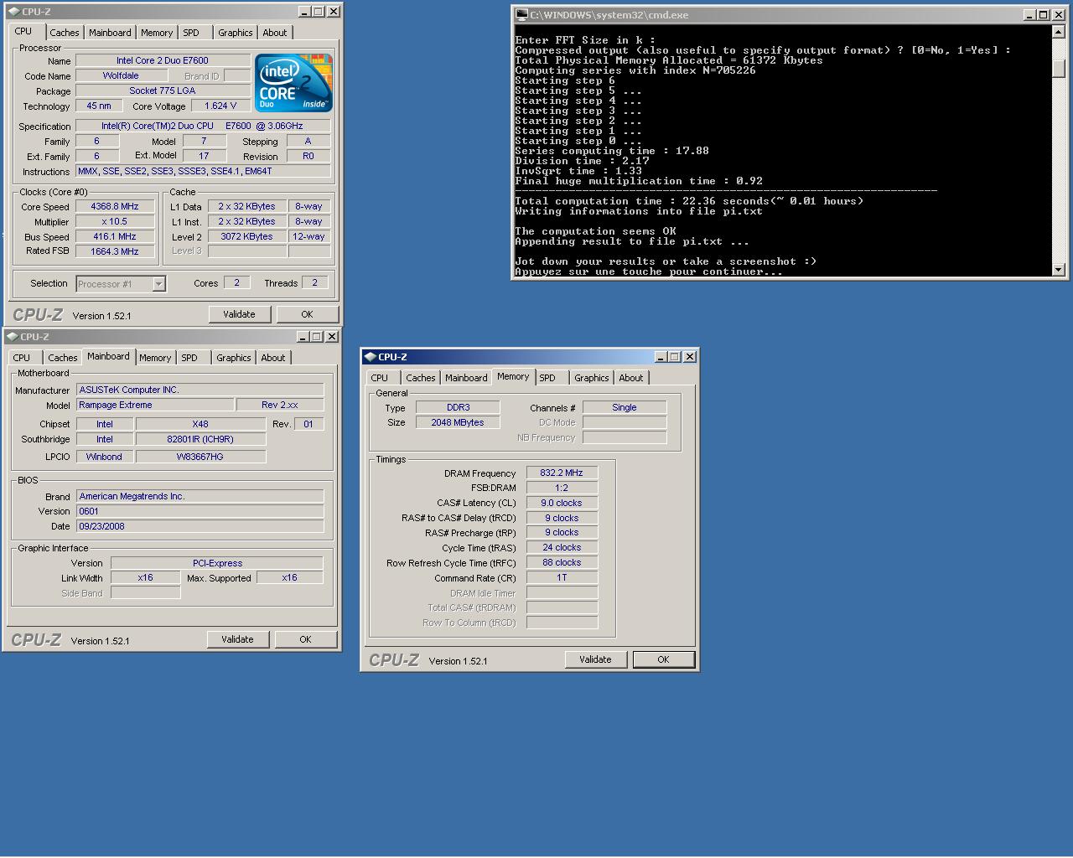Select Graphics tab in Memory window
Screen dimensions: 1073x858
(x=592, y=378)
